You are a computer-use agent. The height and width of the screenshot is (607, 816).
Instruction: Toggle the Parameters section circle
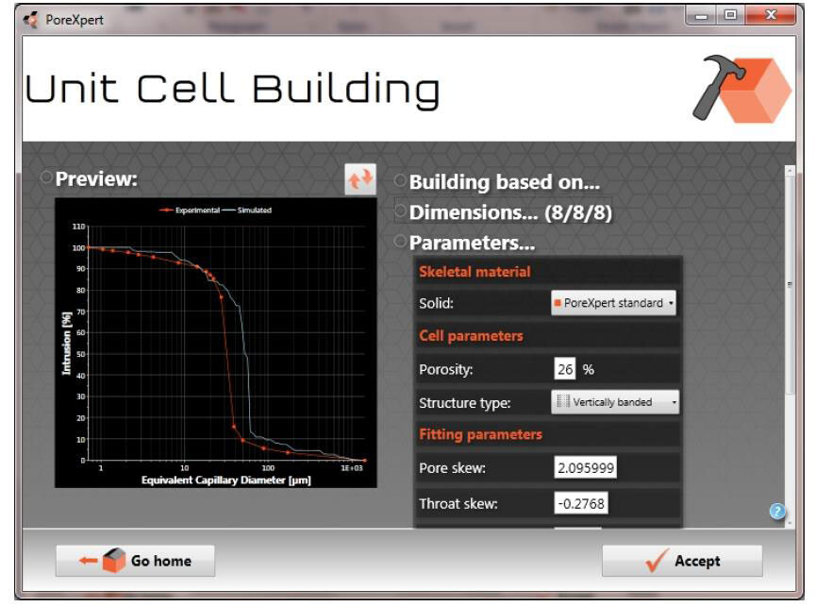(x=400, y=241)
